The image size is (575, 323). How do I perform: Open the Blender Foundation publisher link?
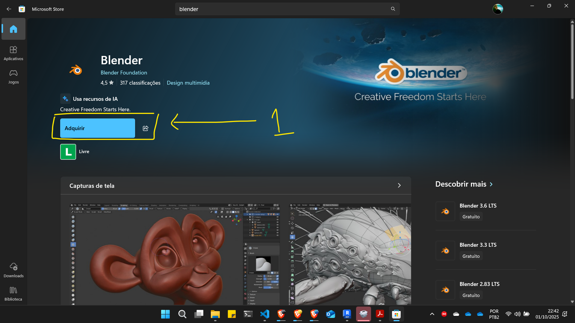[x=124, y=73]
